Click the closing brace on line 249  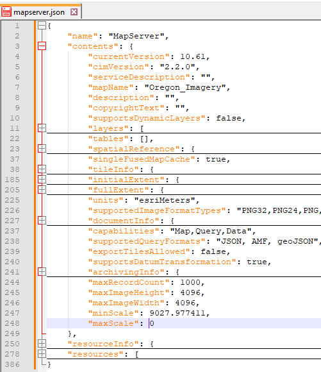point(70,334)
